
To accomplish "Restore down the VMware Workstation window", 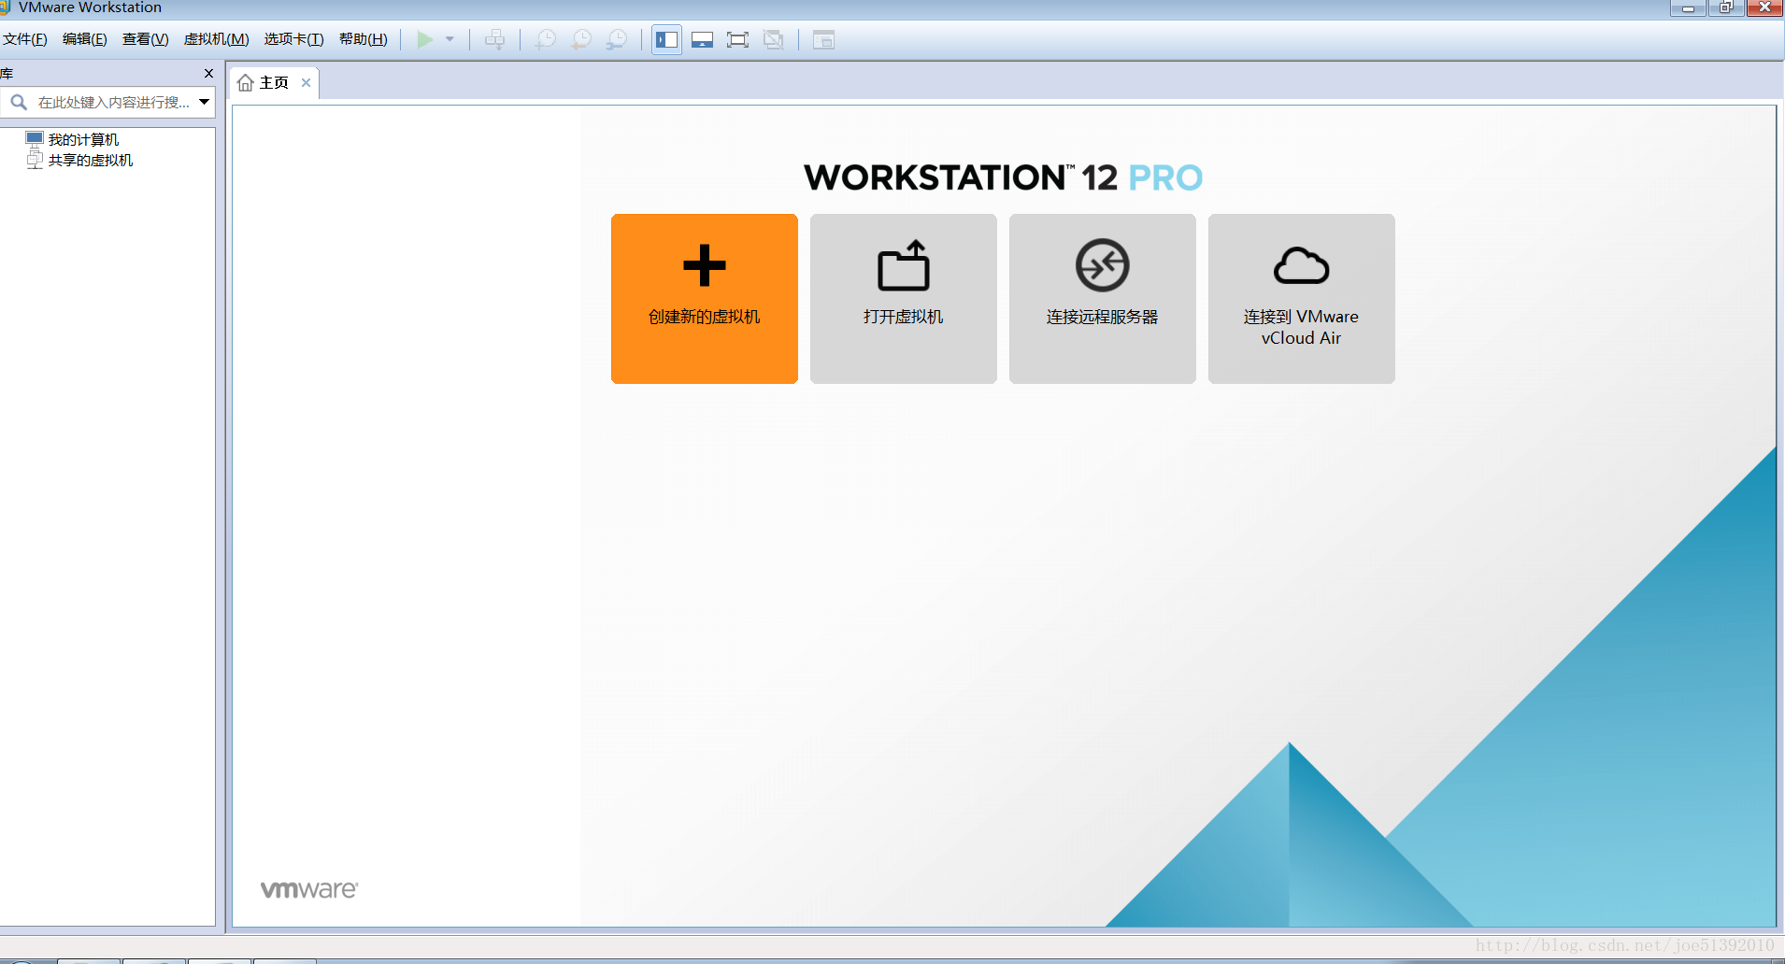I will point(1725,7).
